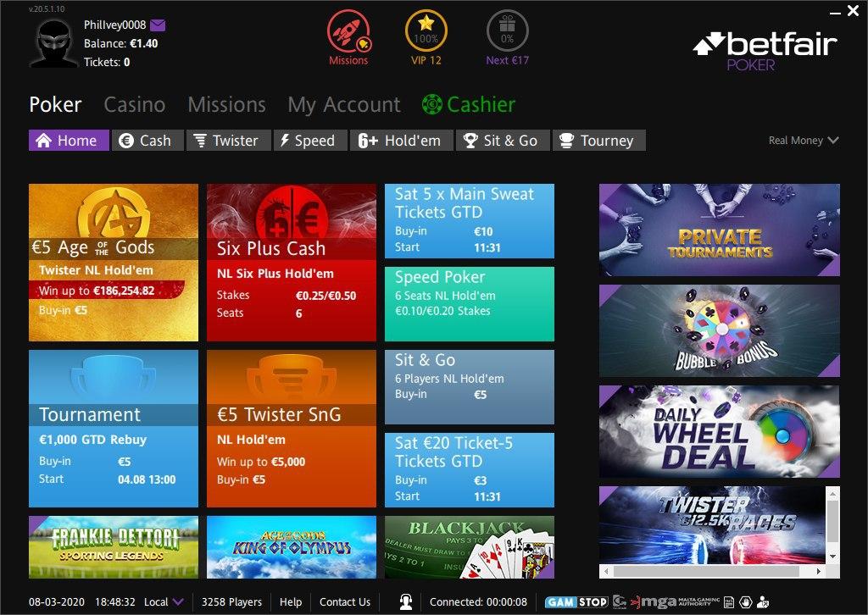The height and width of the screenshot is (615, 868).
Task: Open the Missions rocket icon
Action: pyautogui.click(x=348, y=32)
